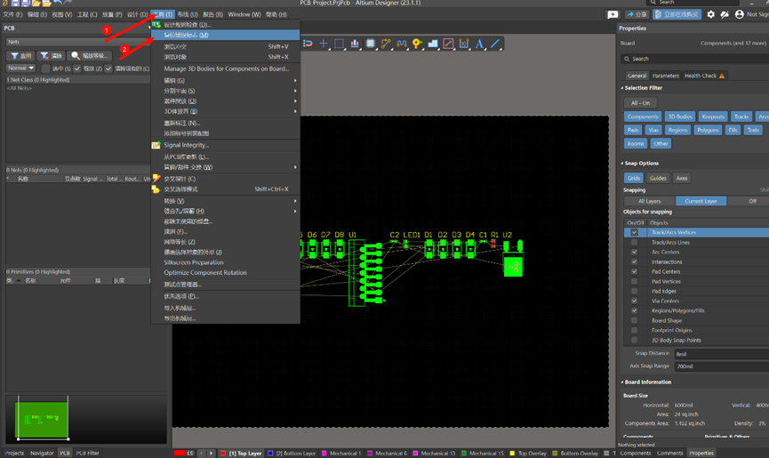This screenshot has height=458, width=769.
Task: Select the snap magnet tool in the active bar
Action: point(308,44)
